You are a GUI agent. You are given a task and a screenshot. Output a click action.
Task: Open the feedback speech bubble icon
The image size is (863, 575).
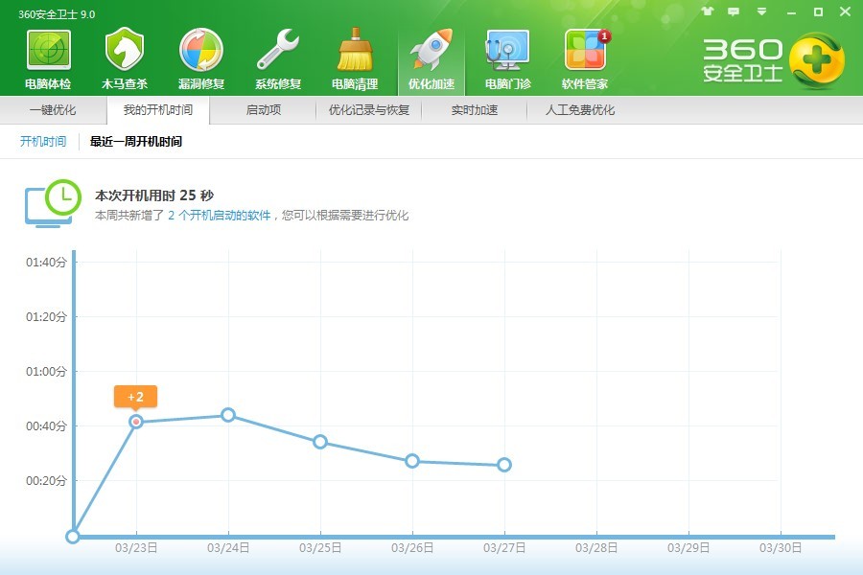pyautogui.click(x=734, y=11)
